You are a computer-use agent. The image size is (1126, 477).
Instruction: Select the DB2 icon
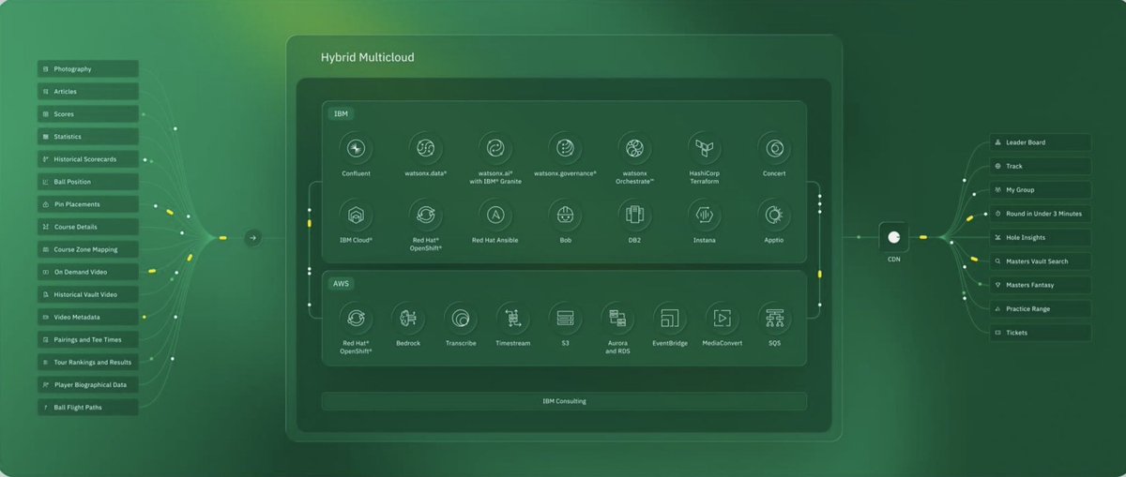pyautogui.click(x=634, y=215)
